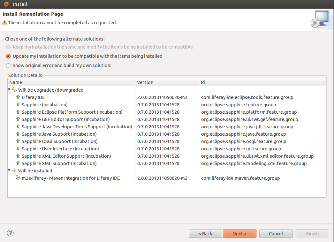Click the arrow icon next to Sapphire OSGi Support
The image size is (334, 242).
click(x=18, y=141)
